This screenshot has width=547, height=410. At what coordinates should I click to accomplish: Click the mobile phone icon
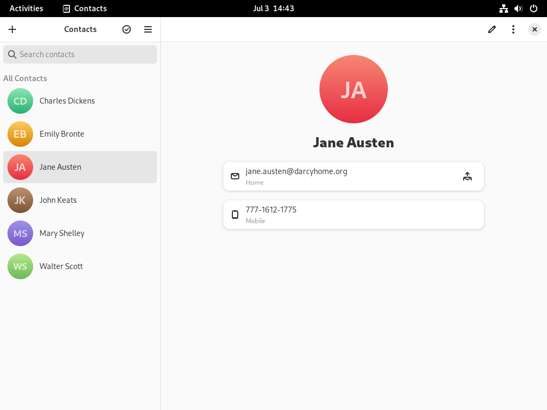pyautogui.click(x=235, y=215)
